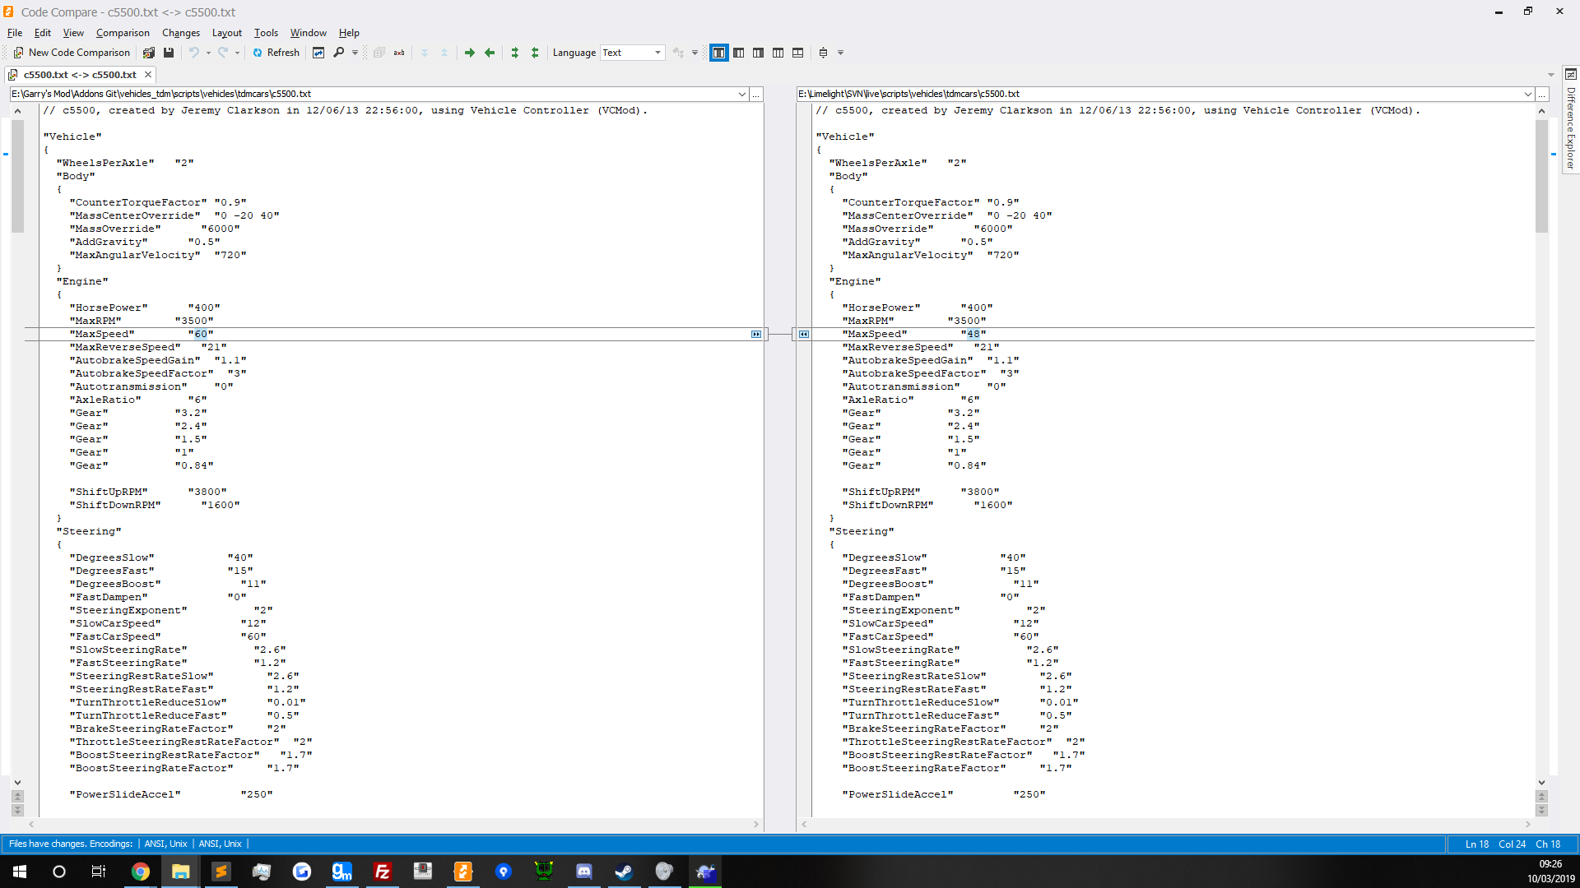Copy MaxSpeed 60 change to the right

click(756, 335)
